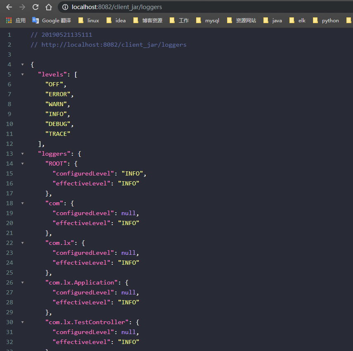Open the 应用 apps shortcut
Image resolution: width=353 pixels, height=351 pixels.
tap(16, 21)
